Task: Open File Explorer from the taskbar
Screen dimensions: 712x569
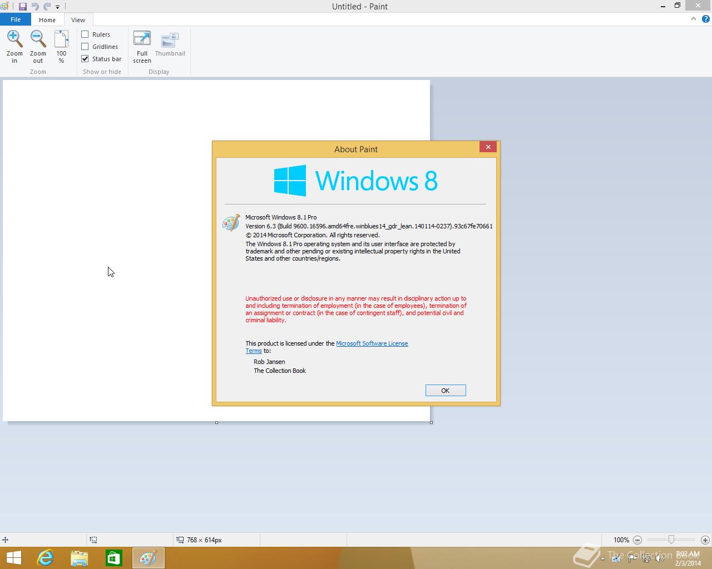Action: pyautogui.click(x=80, y=558)
